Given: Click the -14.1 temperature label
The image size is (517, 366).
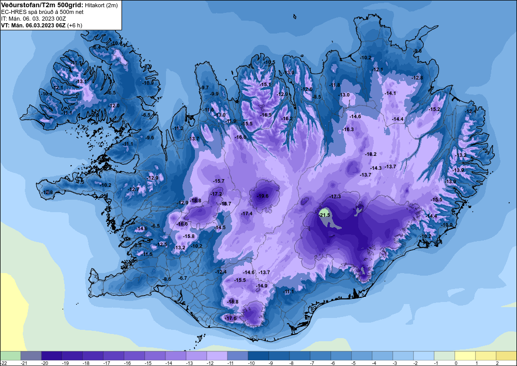Looking at the screenshot, I should [x=390, y=93].
